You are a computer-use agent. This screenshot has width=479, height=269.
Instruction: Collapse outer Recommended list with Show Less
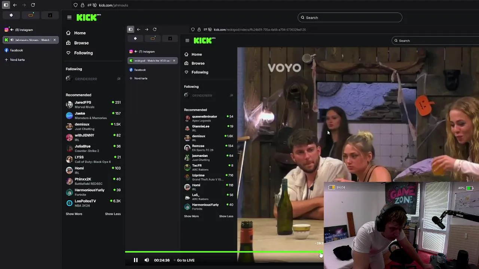(x=113, y=214)
